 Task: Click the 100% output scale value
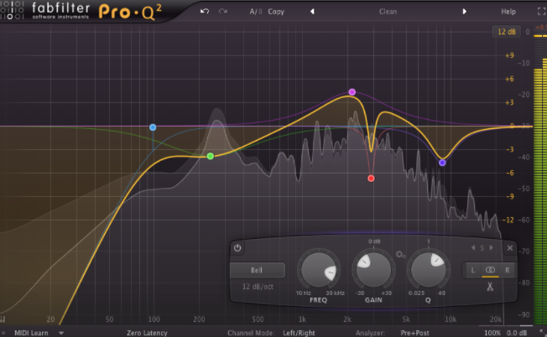click(492, 333)
